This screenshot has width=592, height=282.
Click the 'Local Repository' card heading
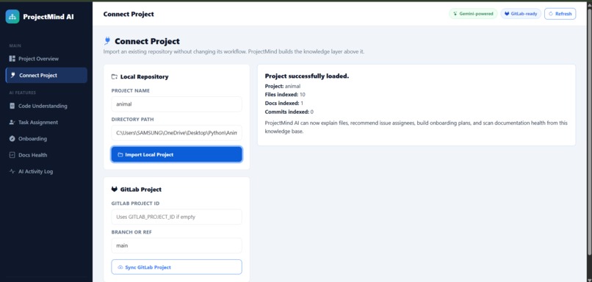(x=144, y=76)
